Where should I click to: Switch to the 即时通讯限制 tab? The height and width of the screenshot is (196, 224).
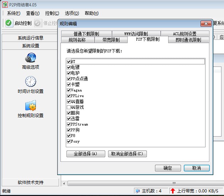coord(188,40)
